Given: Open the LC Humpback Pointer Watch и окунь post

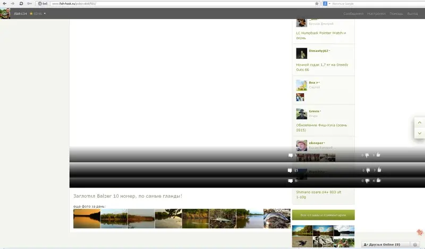Looking at the screenshot, I should (321, 35).
